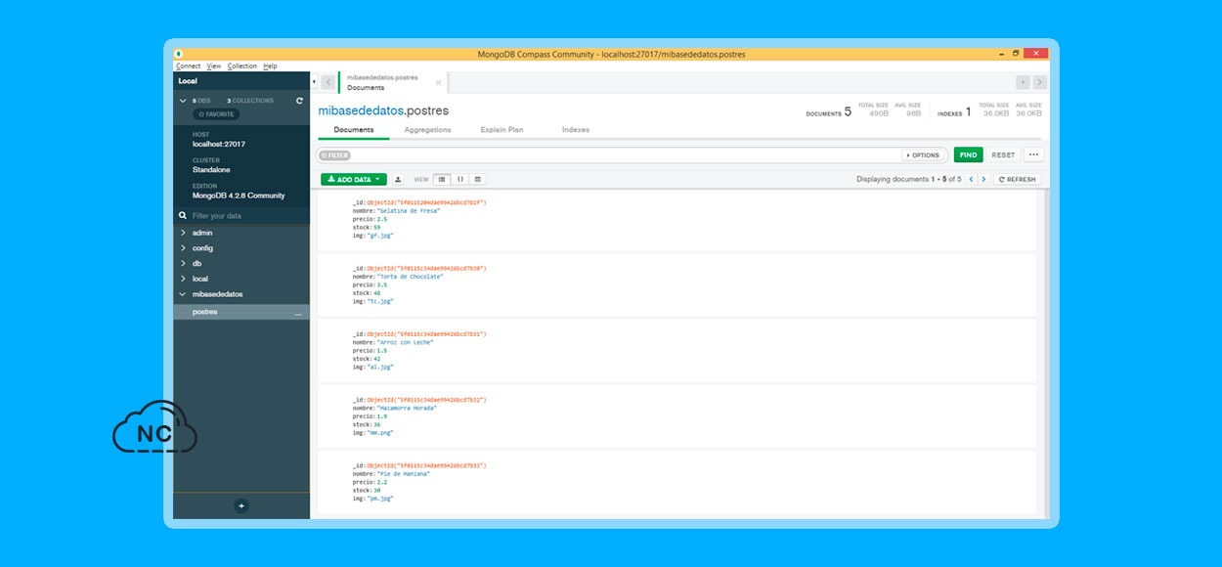Collapse the sidebar with the arrow handle
1222x567 pixels.
pyautogui.click(x=314, y=82)
